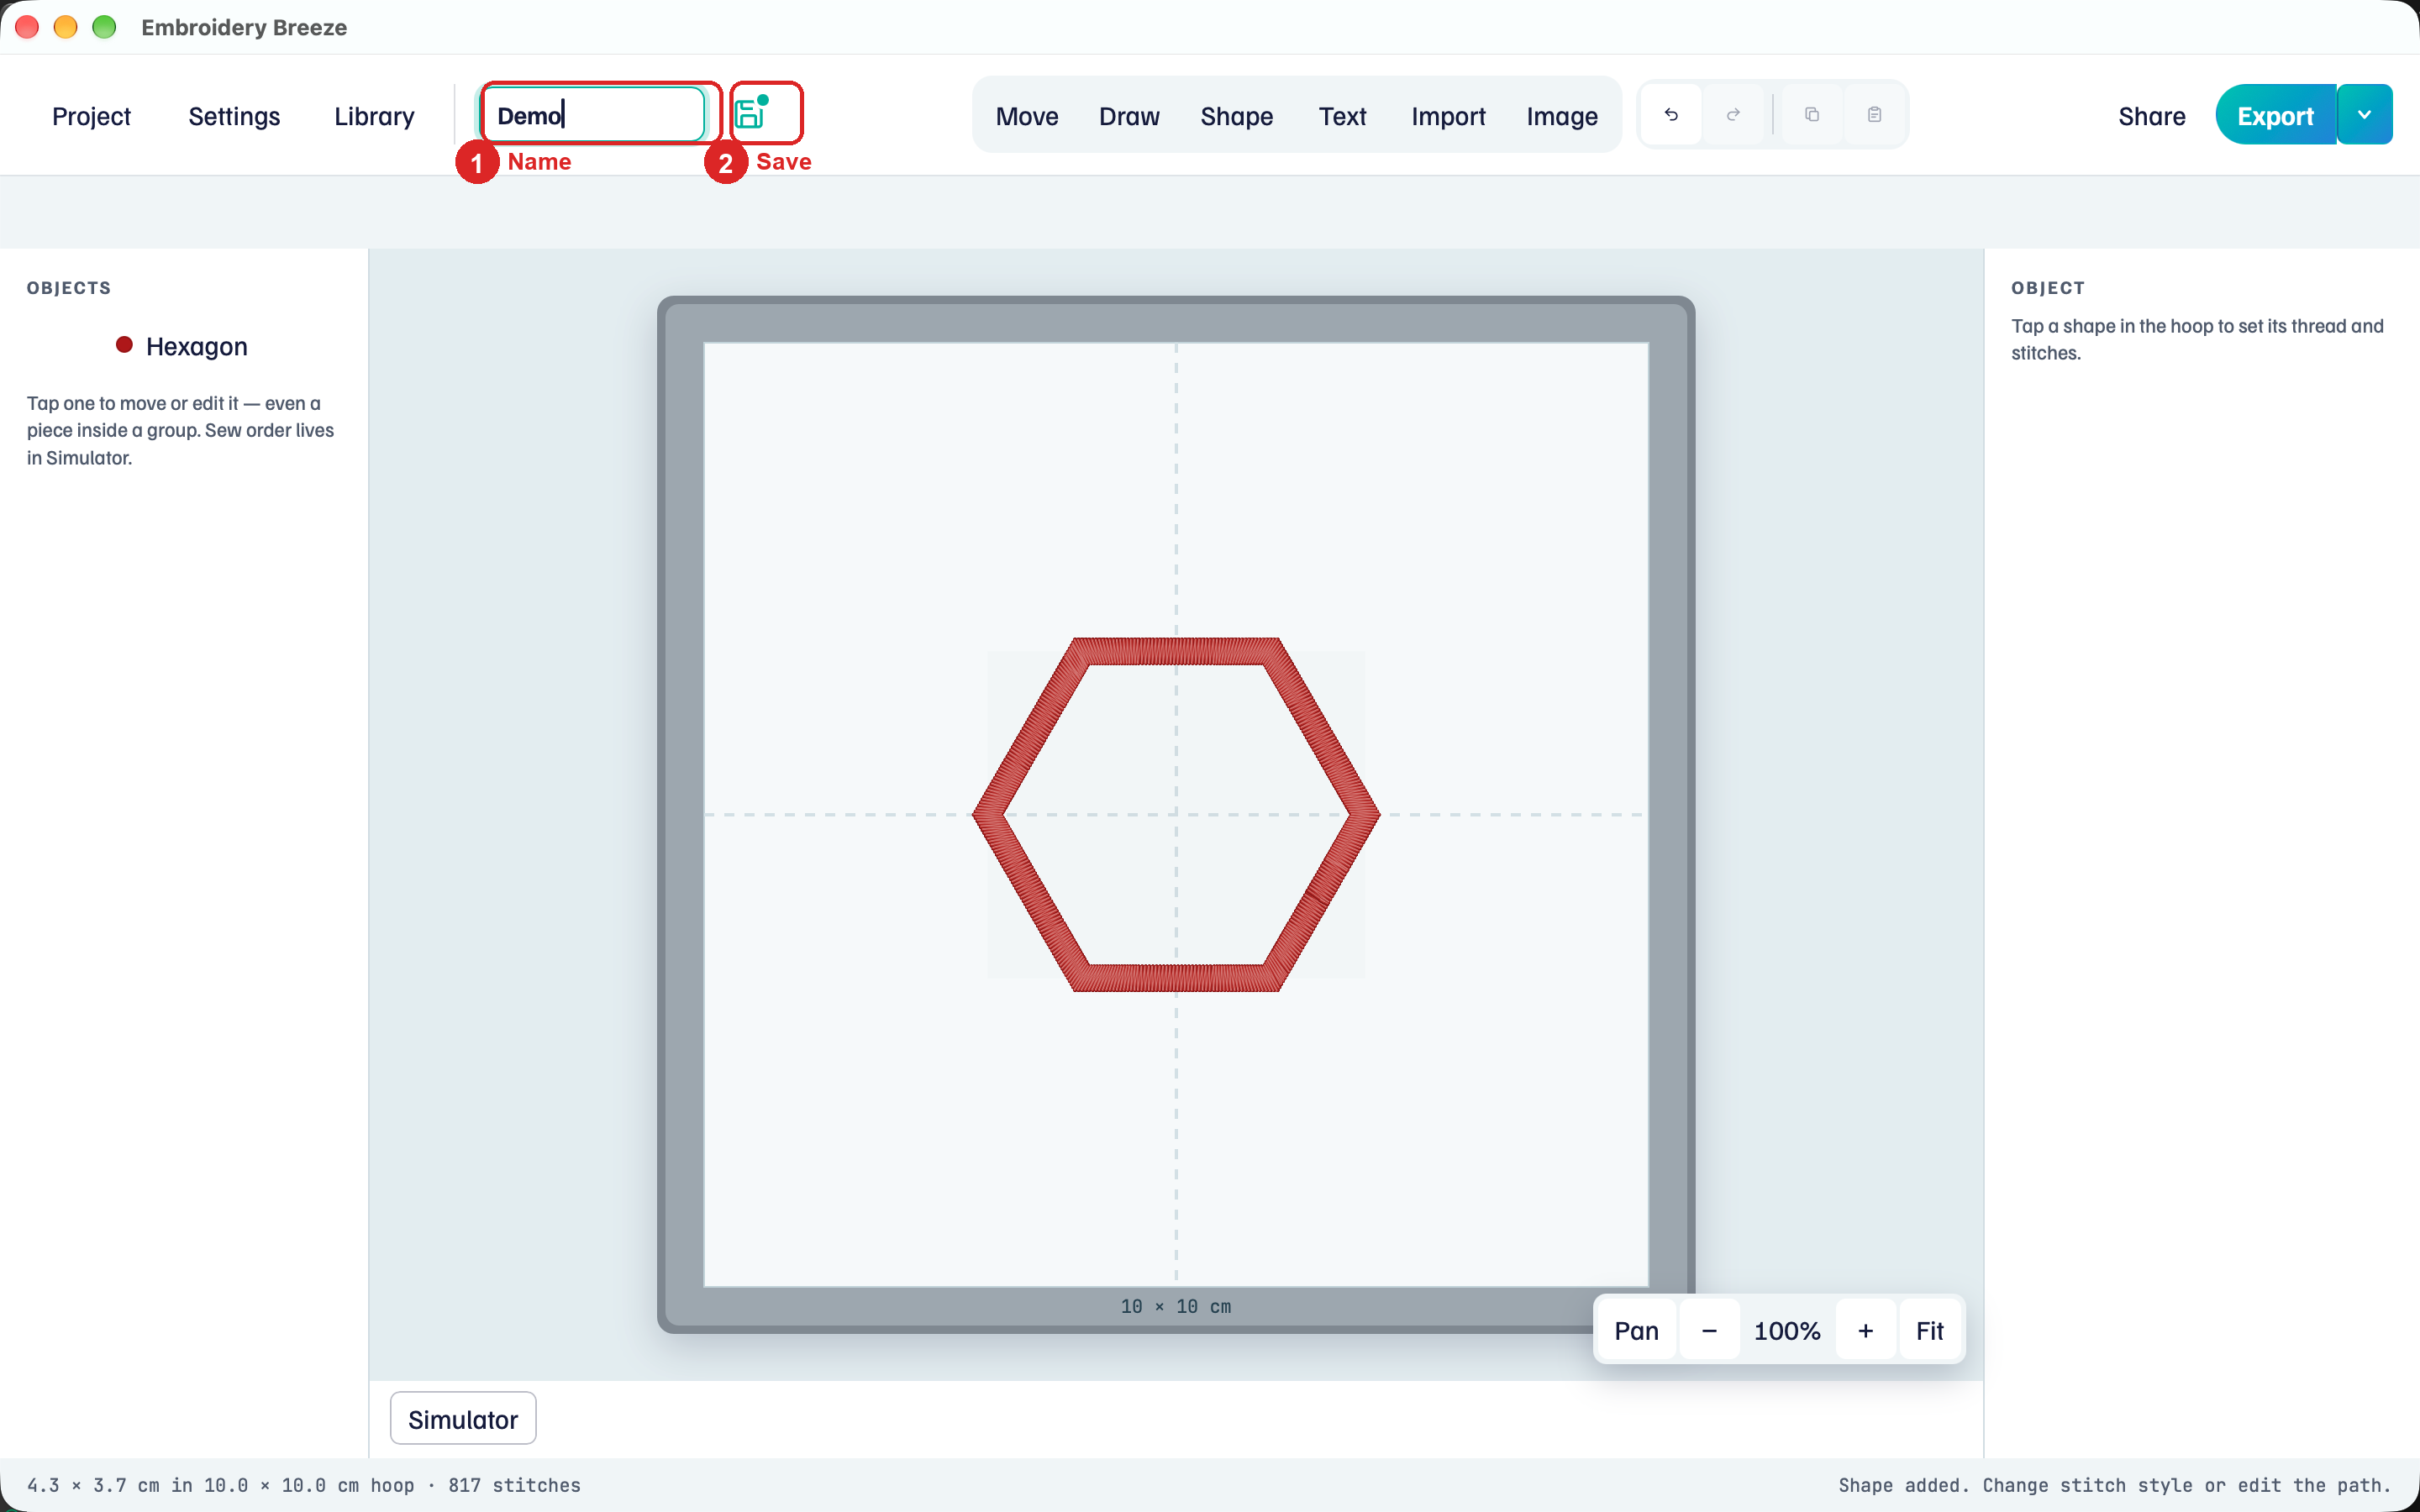
Task: Click the copy object icon
Action: [x=1811, y=115]
